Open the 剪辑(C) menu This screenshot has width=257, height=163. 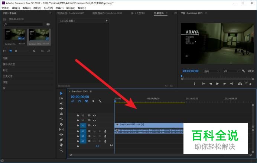26,8
